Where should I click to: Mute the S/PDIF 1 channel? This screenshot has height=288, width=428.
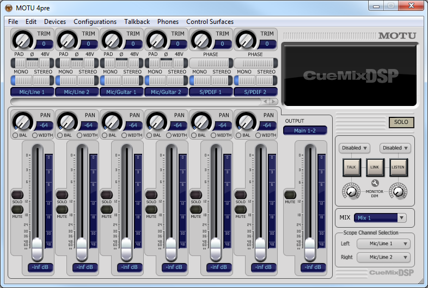(x=195, y=210)
